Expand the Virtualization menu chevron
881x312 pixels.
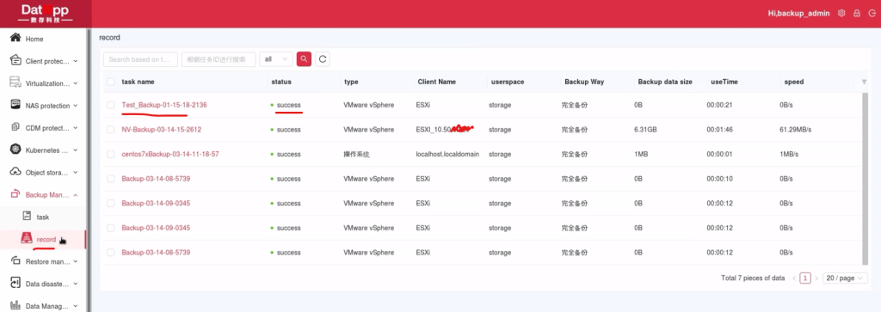76,83
